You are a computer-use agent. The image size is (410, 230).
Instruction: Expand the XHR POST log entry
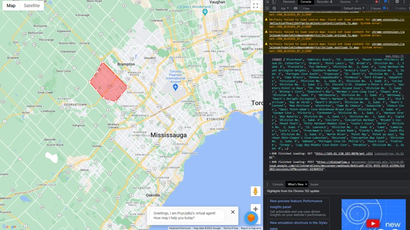click(270, 162)
